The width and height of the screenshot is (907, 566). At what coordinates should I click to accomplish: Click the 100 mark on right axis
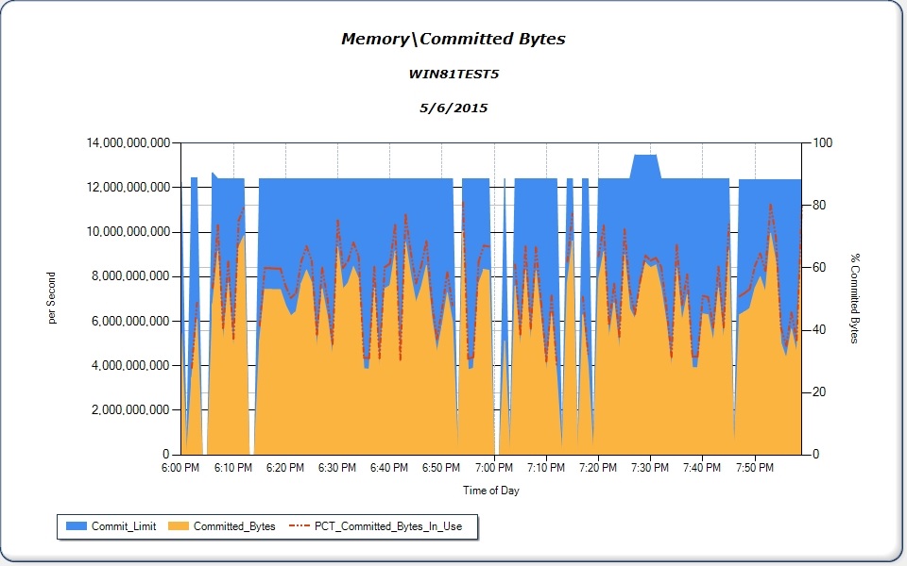click(x=821, y=143)
